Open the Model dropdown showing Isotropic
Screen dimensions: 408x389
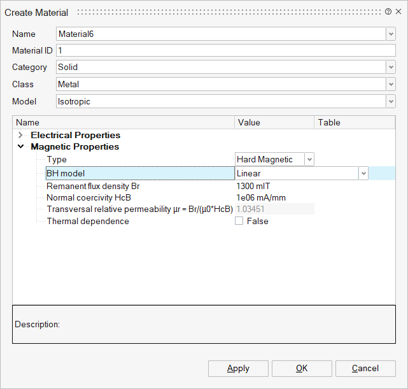(x=390, y=101)
